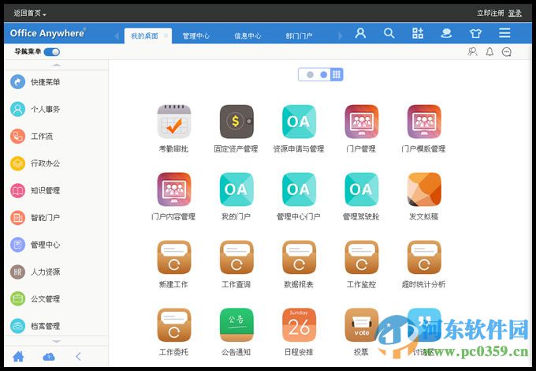Open the 新建工作 workflow icon
Screen dimensions: 536x371
click(x=174, y=257)
